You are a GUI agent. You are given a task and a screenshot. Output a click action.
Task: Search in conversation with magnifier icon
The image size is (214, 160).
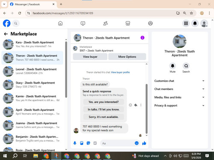tap(186, 66)
